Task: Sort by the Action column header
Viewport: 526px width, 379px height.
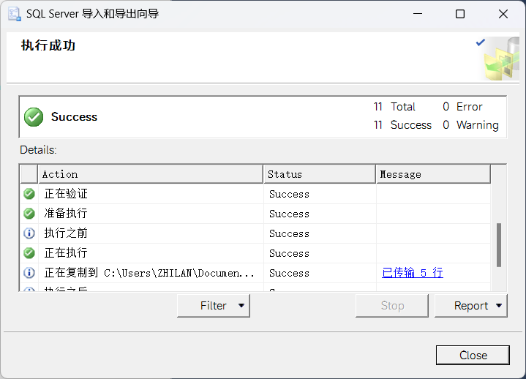Action: (151, 174)
